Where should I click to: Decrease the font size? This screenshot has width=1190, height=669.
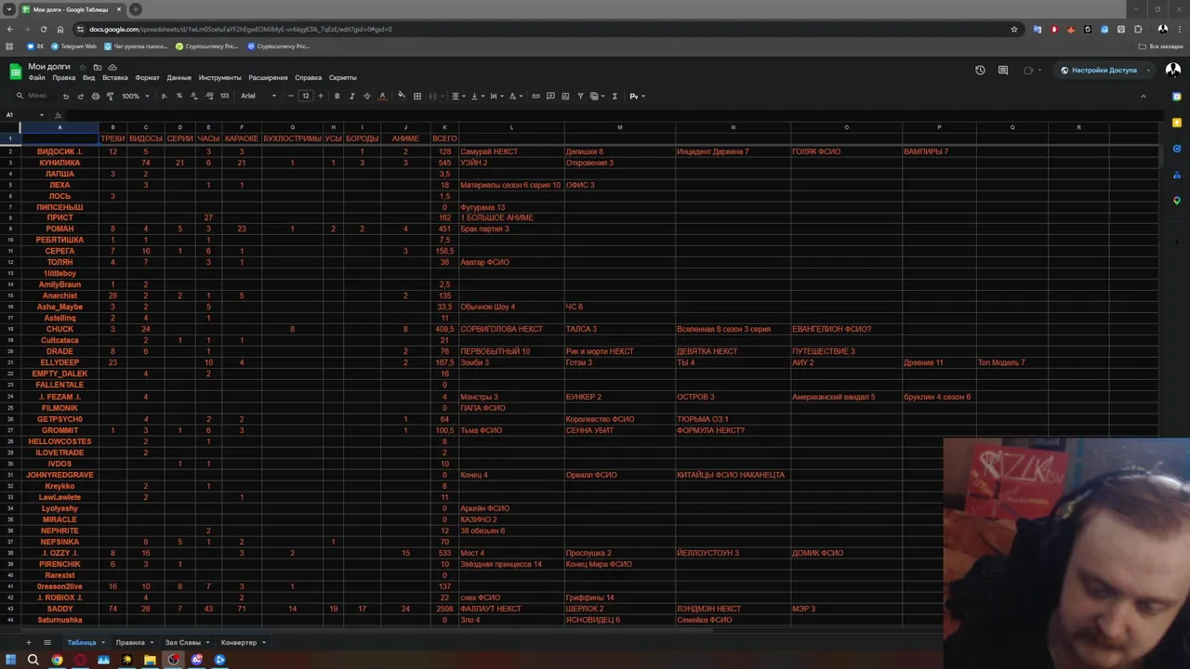coord(291,96)
